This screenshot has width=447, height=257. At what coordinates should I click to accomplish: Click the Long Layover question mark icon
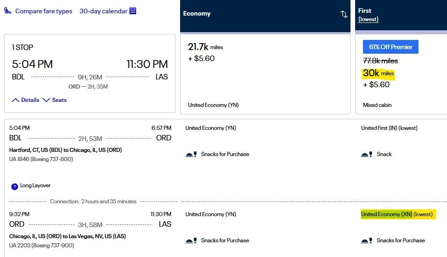15,187
